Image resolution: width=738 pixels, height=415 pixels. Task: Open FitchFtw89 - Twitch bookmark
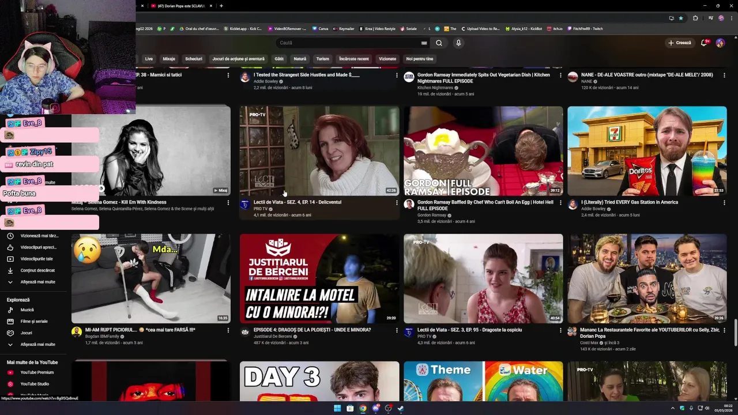click(585, 28)
